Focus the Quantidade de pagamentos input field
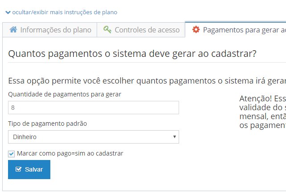Screen dimensions: 286x192 click(x=94, y=108)
